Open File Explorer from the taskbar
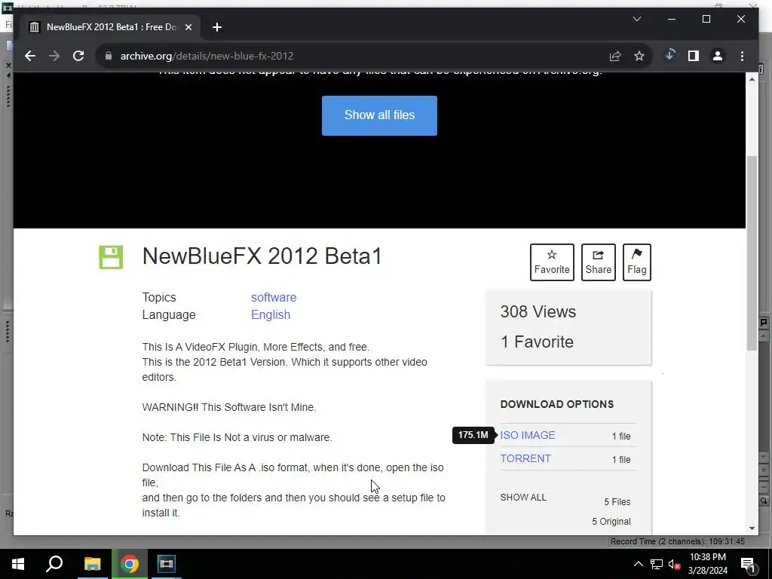This screenshot has width=772, height=579. click(x=93, y=564)
